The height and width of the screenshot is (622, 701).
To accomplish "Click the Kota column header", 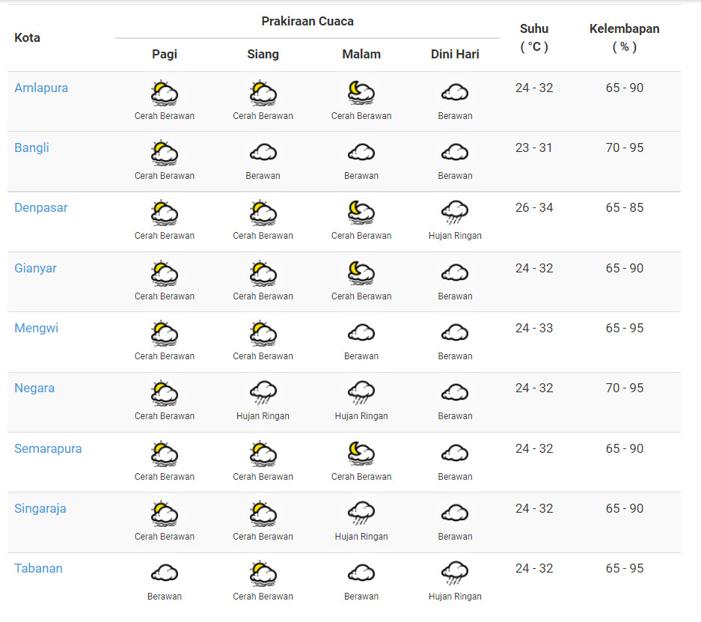I will click(28, 37).
